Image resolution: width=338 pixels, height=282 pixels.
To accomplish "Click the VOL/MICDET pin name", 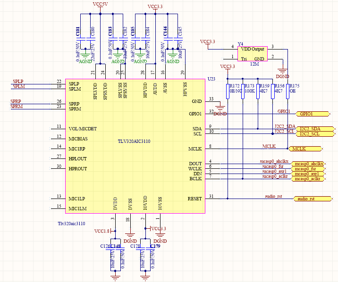I will (x=83, y=129).
